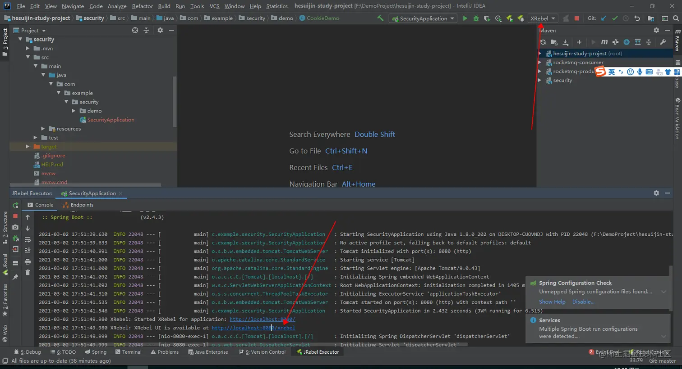Open Maven settings wrench icon
This screenshot has width=682, height=369.
pos(663,42)
